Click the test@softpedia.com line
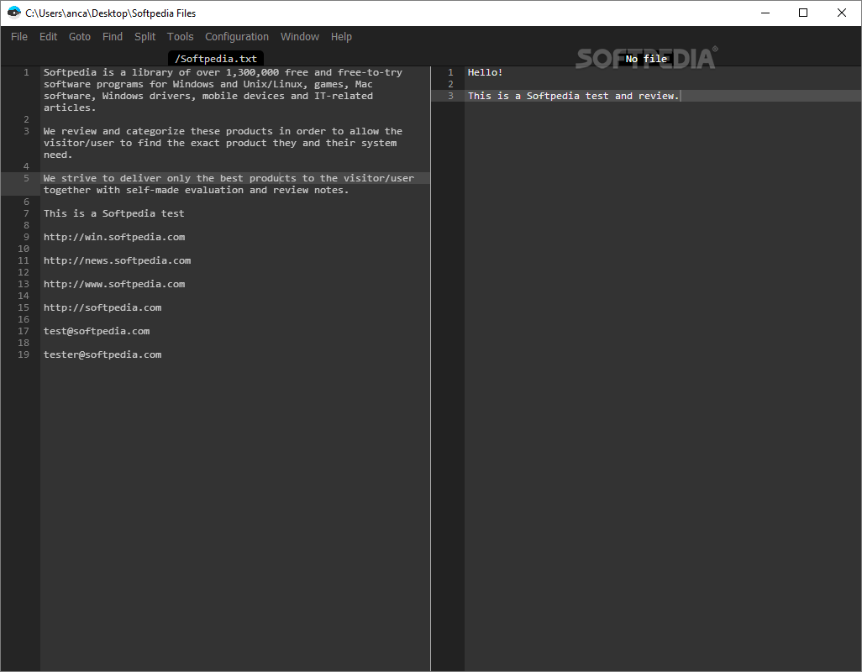The image size is (862, 672). coord(97,331)
